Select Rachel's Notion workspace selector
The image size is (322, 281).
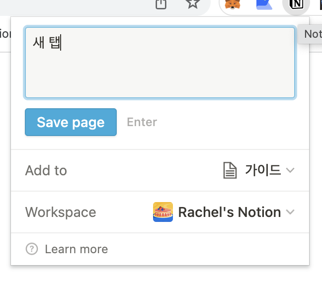[x=224, y=212]
